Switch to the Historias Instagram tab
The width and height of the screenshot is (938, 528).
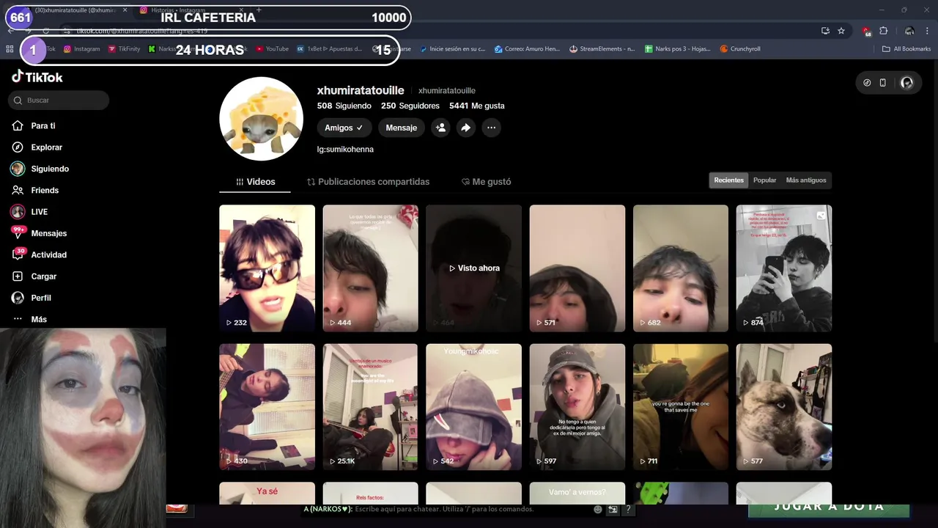[x=191, y=10]
